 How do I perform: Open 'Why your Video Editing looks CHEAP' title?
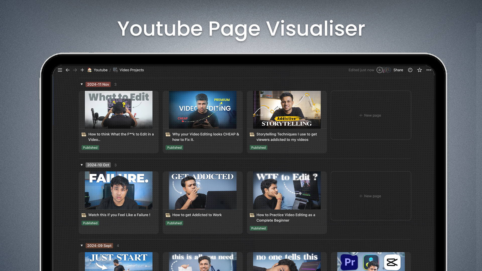point(206,137)
